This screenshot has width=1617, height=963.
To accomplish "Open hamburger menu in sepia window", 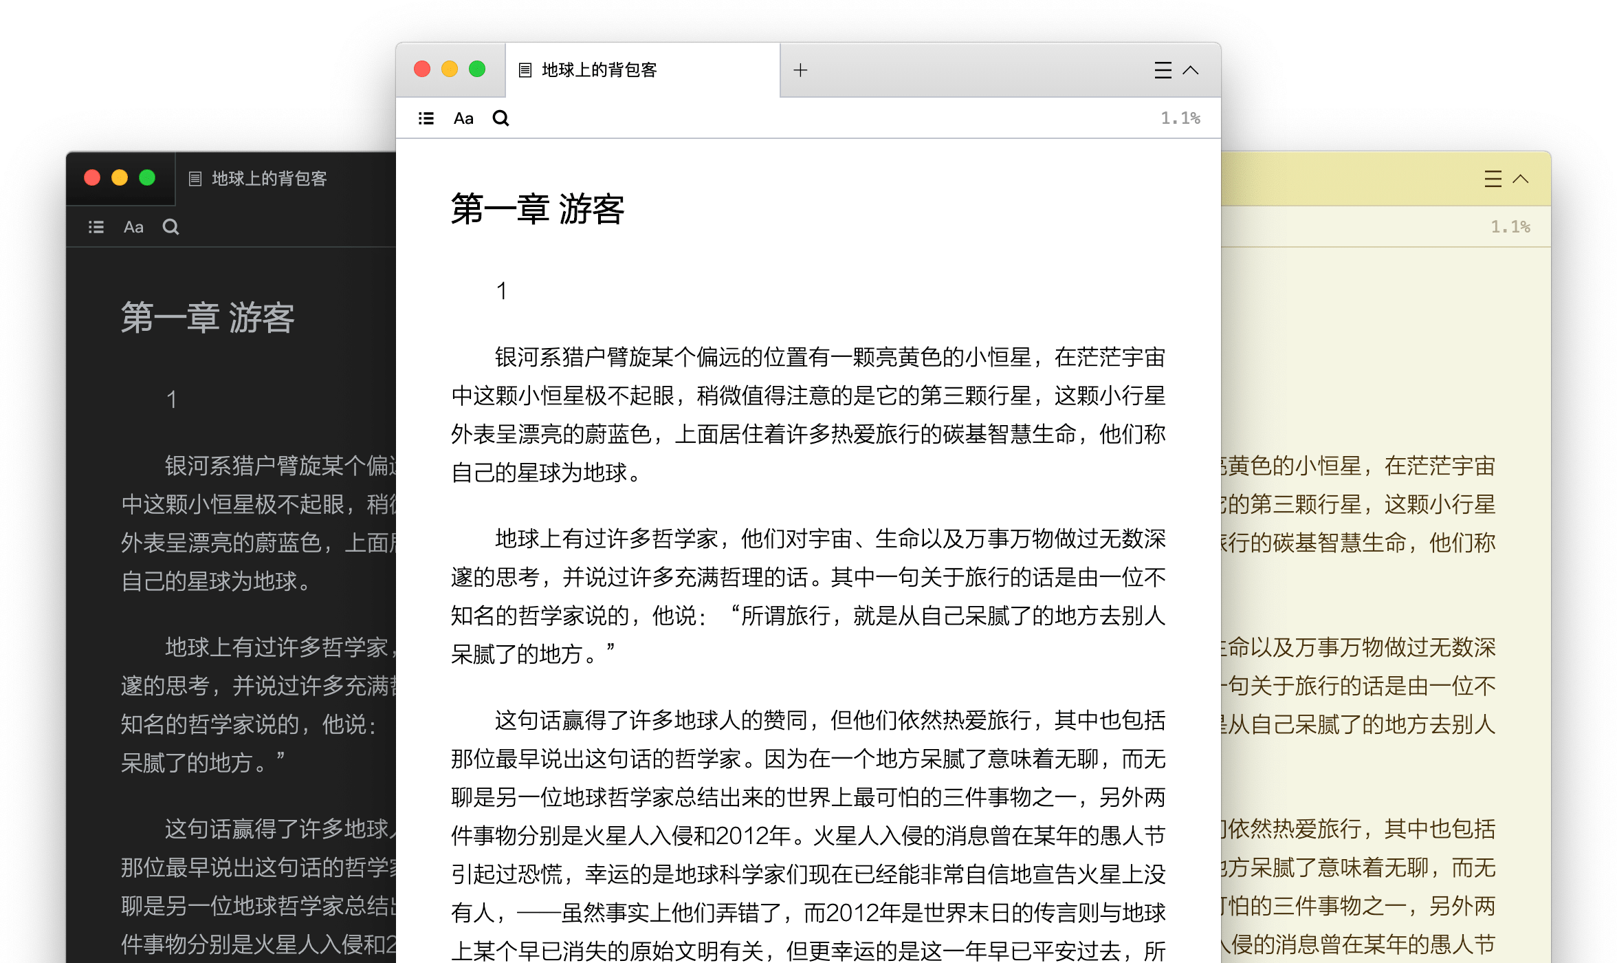I will (x=1493, y=179).
